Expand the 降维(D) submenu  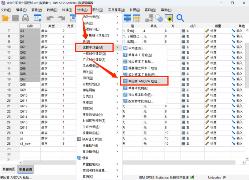[117, 102]
